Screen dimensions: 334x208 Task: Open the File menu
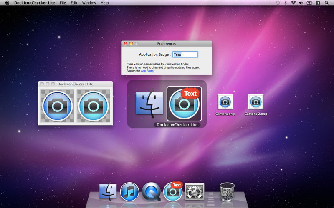coord(63,3)
